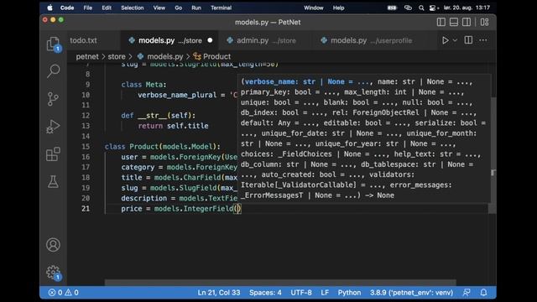This screenshot has width=537, height=302.
Task: Open the Window menu
Action: [x=313, y=8]
